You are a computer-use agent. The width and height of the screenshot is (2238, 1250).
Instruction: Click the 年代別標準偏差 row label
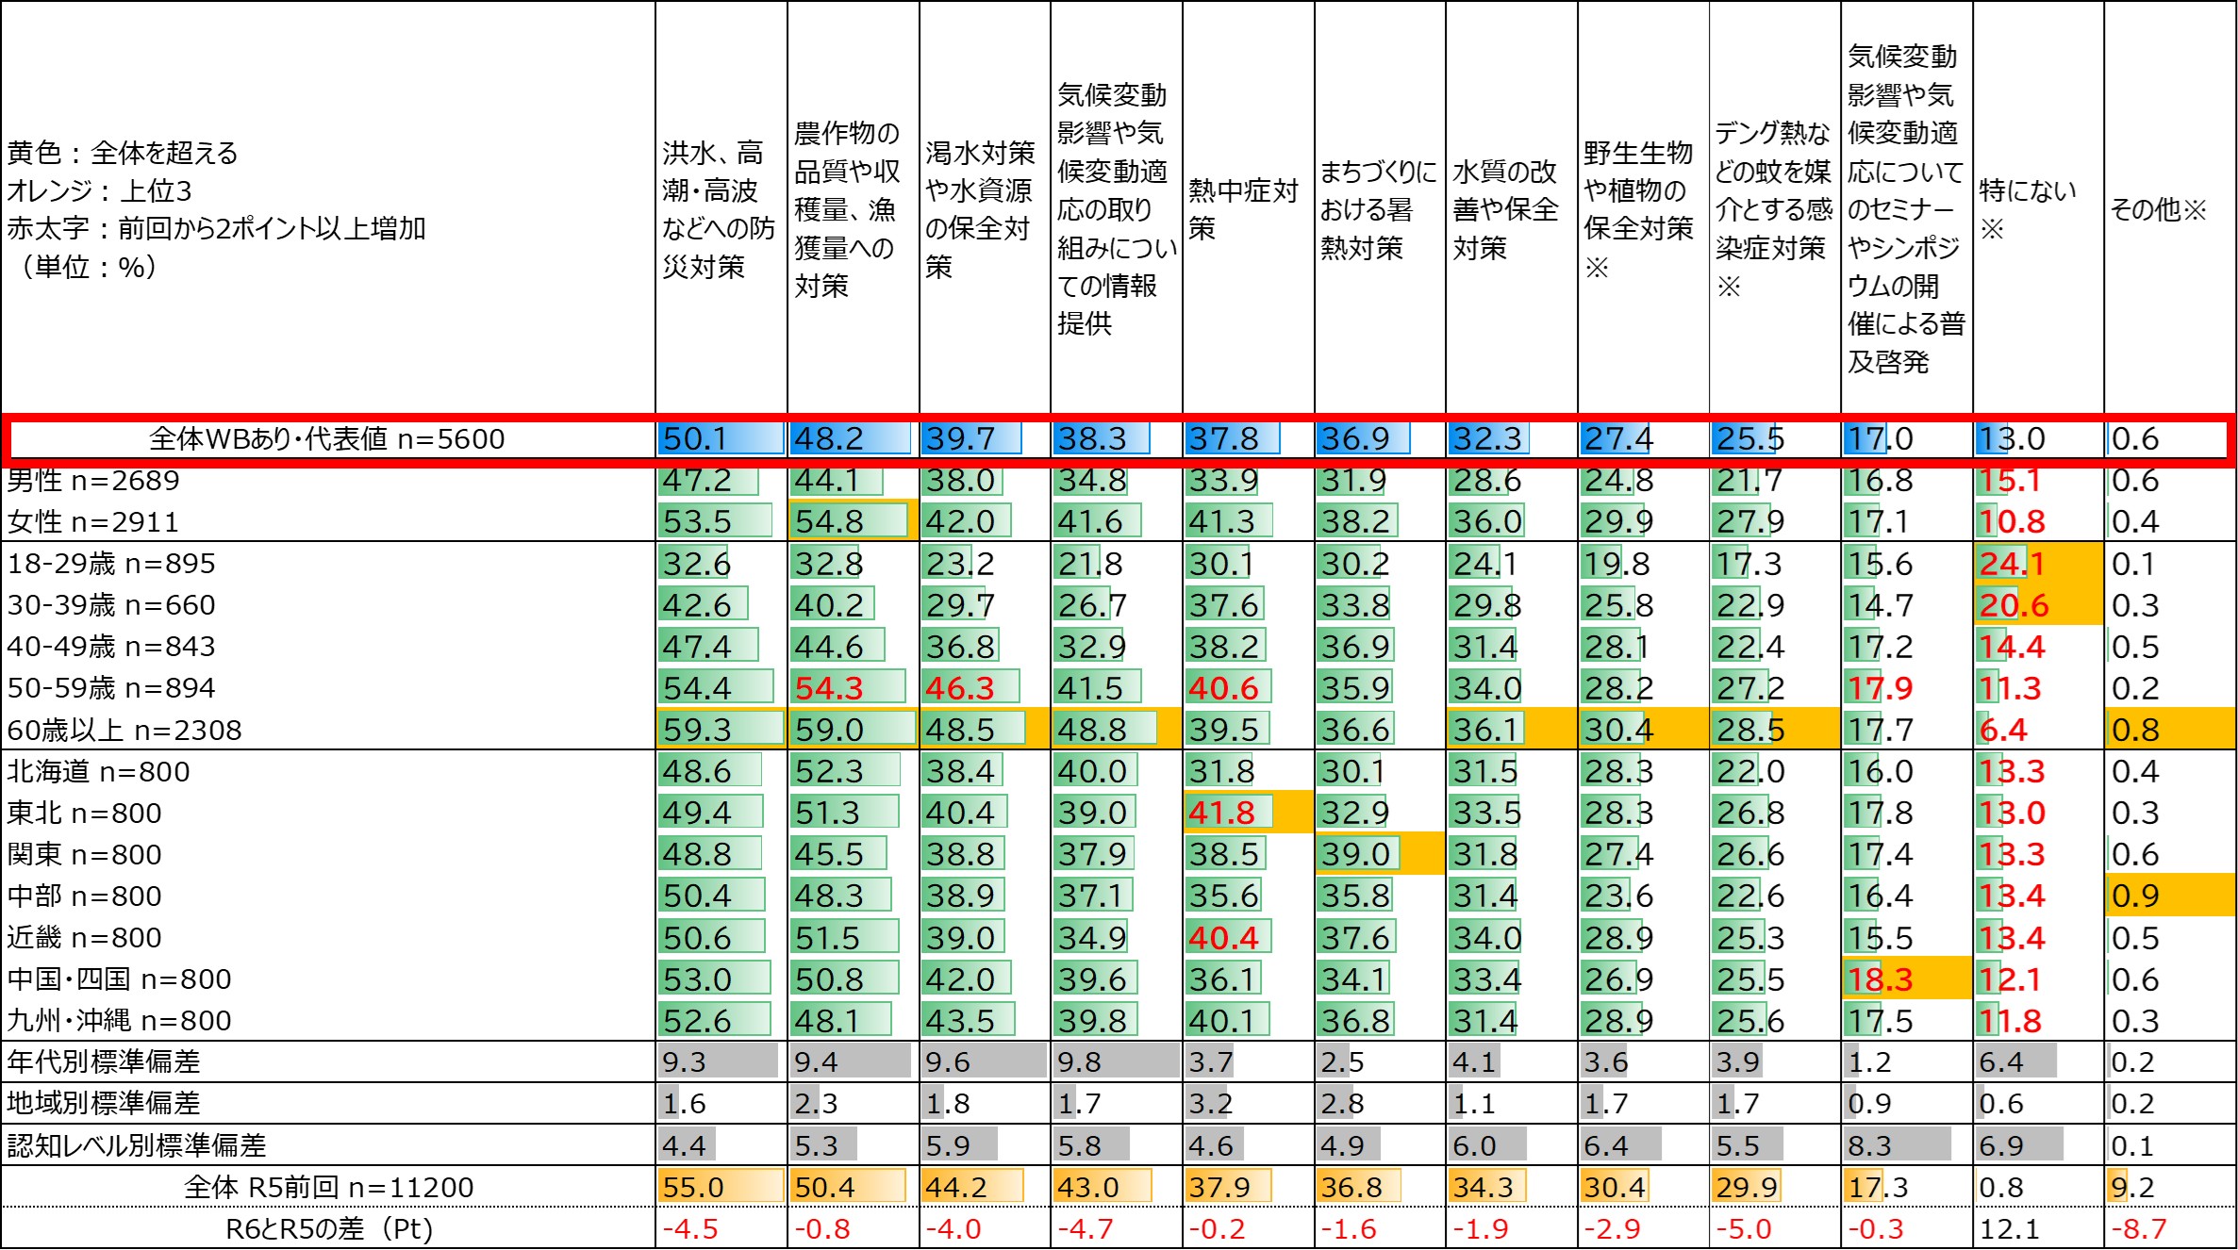pyautogui.click(x=104, y=1062)
